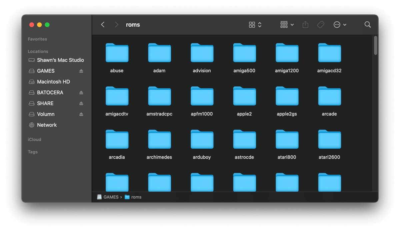Eject the Volumn drive
The width and height of the screenshot is (400, 231).
81,114
